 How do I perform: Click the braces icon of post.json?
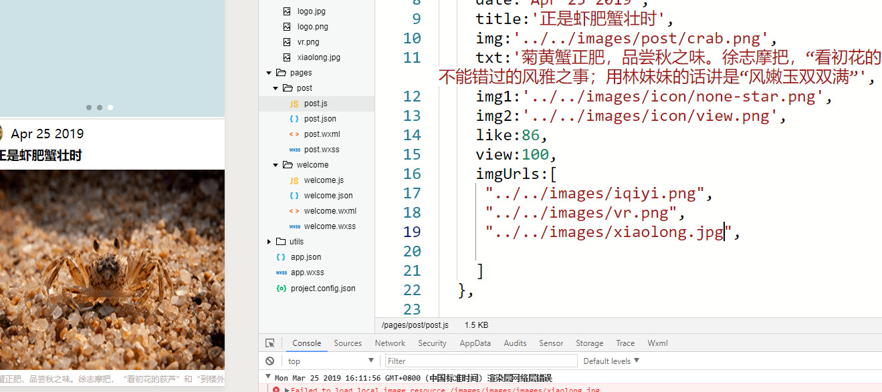(294, 119)
